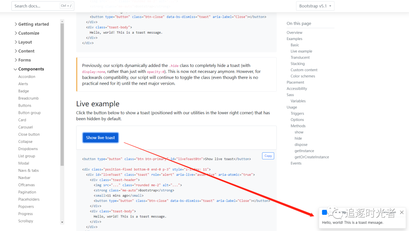Jump to Color schemes section link
Viewport: 409px width, 231px height.
[x=303, y=76]
